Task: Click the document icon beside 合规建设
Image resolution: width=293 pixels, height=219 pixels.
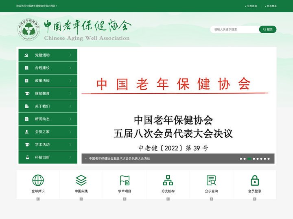Action: [x=26, y=68]
